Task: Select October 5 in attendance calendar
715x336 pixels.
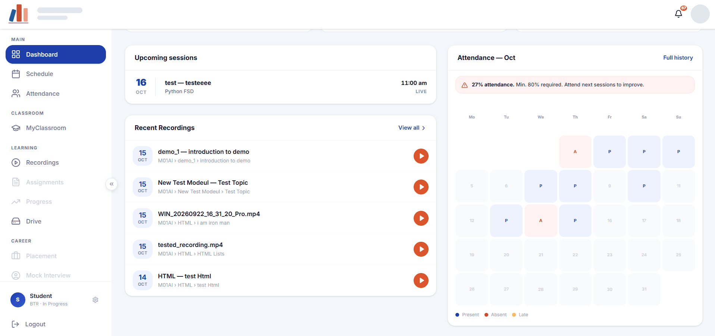Action: [x=472, y=186]
